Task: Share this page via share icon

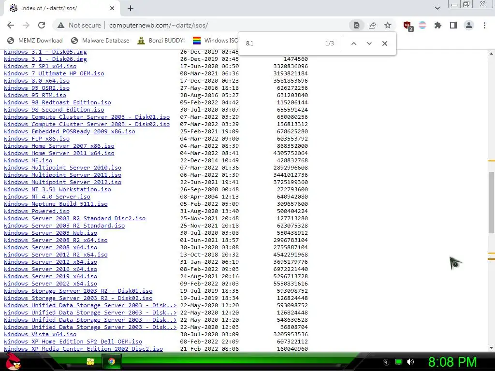Action: (x=372, y=25)
